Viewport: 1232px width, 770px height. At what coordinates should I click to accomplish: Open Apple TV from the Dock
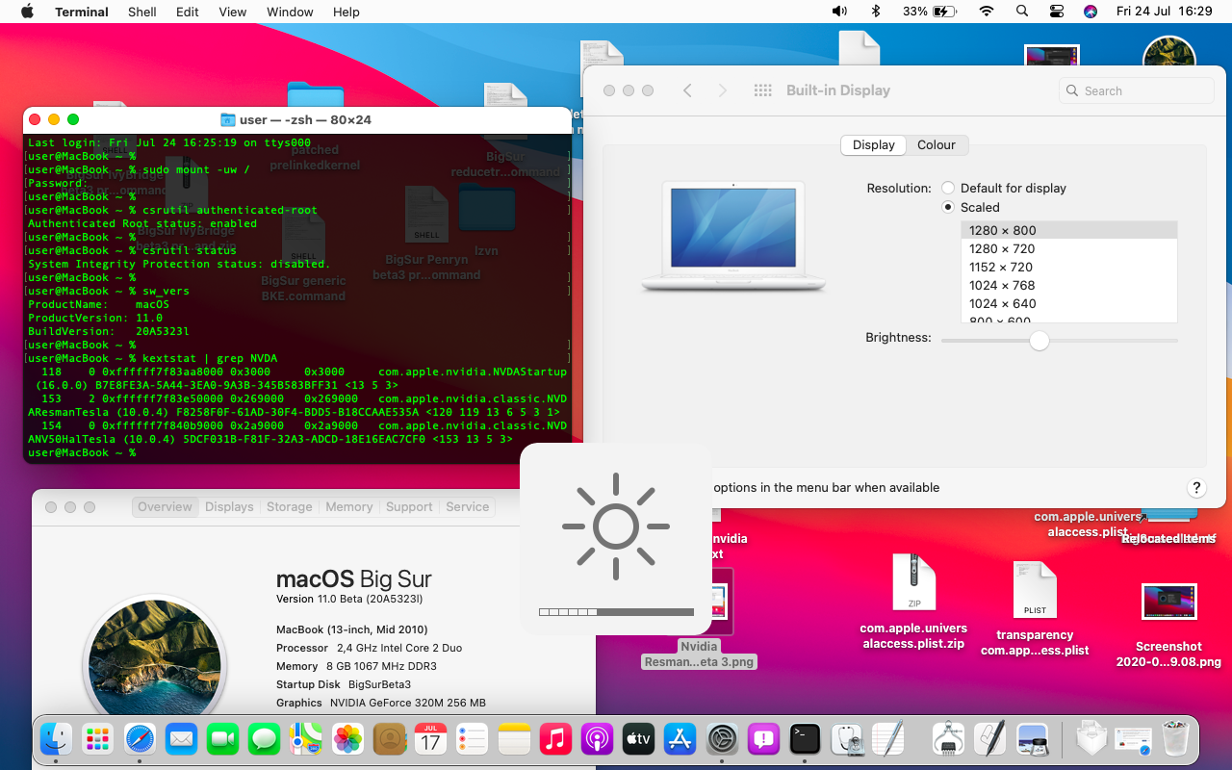tap(639, 739)
